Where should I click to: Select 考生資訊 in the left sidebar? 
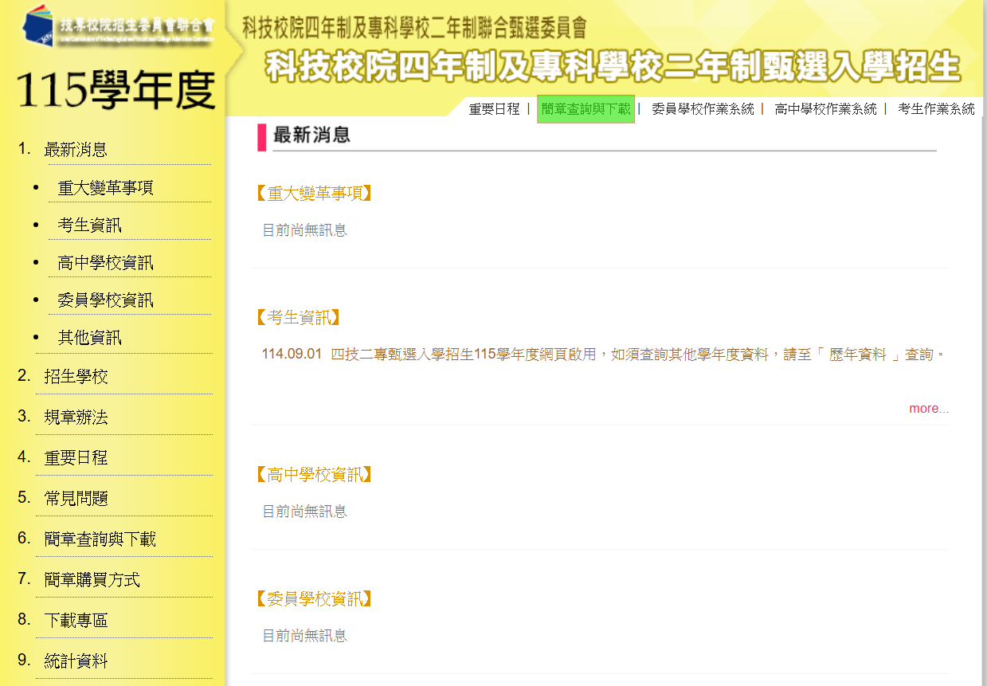pyautogui.click(x=89, y=225)
